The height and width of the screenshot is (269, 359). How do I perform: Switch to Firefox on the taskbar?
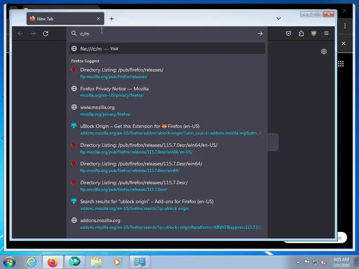pos(53,262)
